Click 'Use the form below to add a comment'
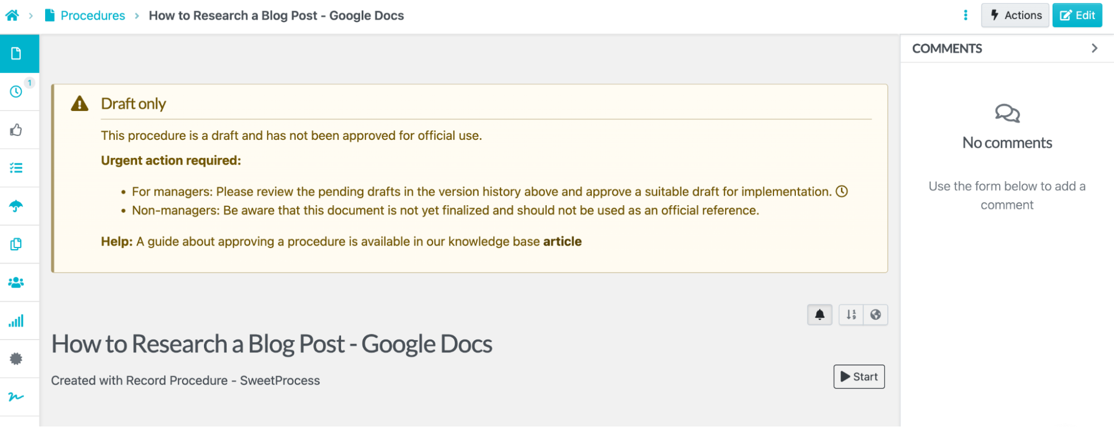Screen dimensions: 1114x427 (x=1007, y=196)
